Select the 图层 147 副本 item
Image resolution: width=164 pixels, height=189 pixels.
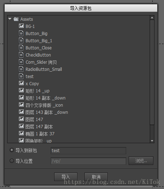[x=39, y=127]
